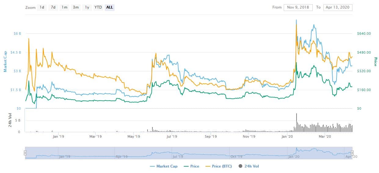Click the green Price axis title
Viewport: 379px width, 173px height.
point(375,62)
